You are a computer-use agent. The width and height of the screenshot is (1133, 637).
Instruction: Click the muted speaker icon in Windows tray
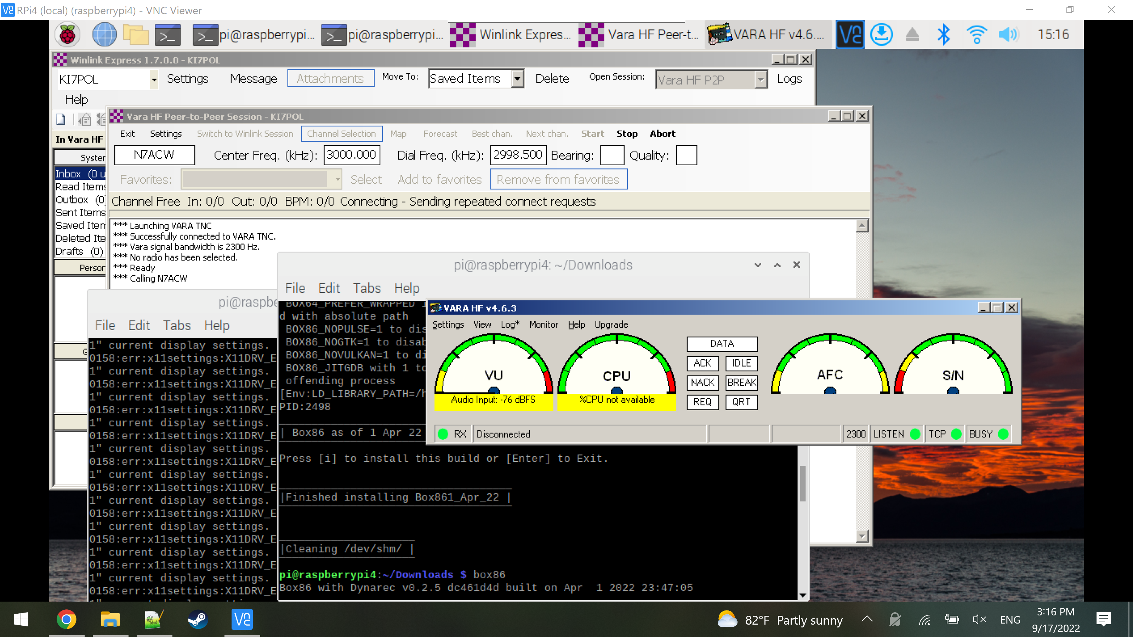point(979,620)
